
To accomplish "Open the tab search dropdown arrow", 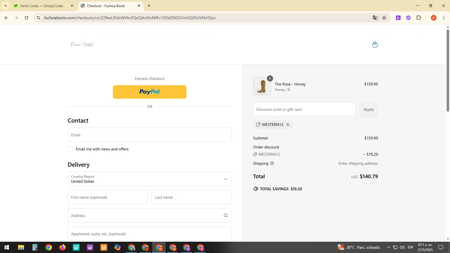I will point(5,6).
